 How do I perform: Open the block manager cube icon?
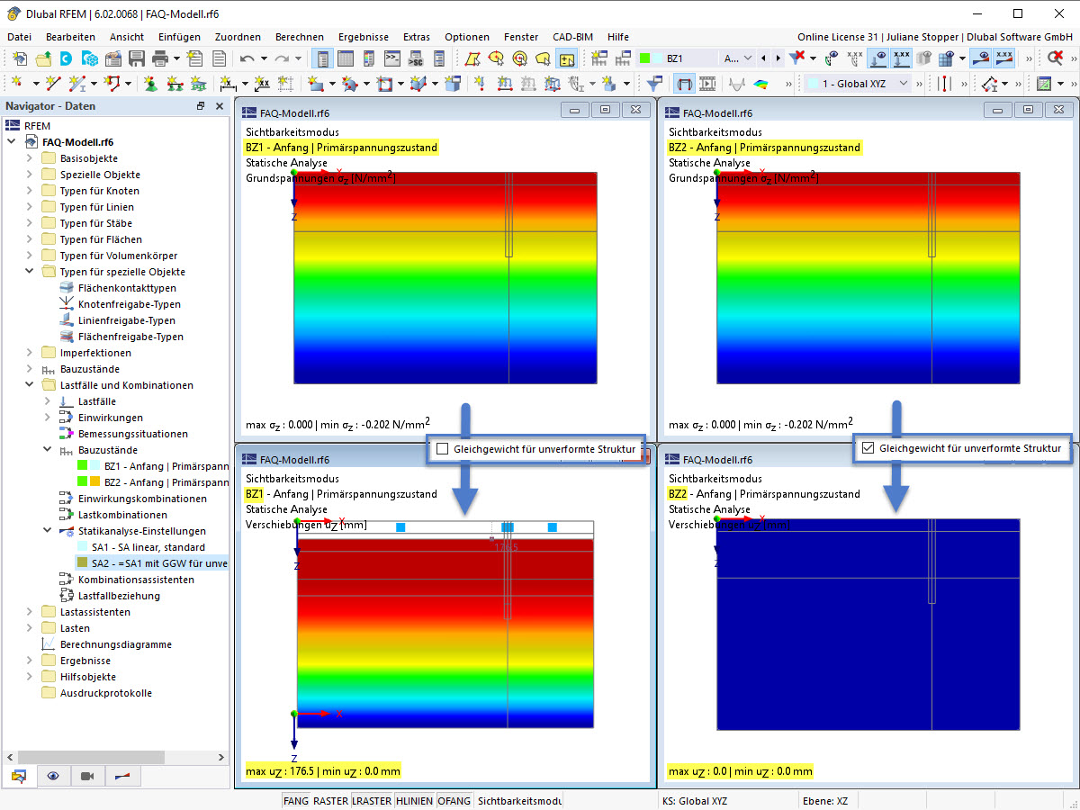90,58
